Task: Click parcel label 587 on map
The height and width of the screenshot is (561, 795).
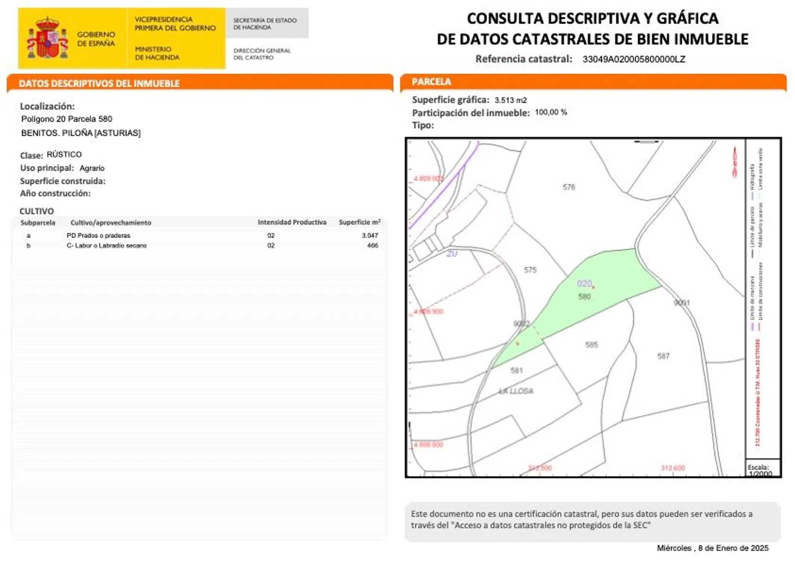Action: [663, 356]
